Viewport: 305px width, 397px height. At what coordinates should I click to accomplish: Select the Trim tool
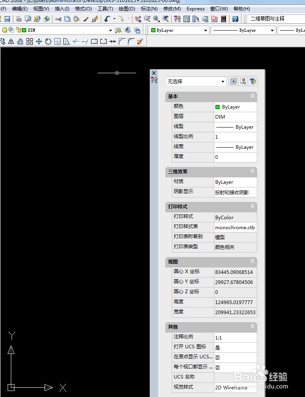(76, 41)
